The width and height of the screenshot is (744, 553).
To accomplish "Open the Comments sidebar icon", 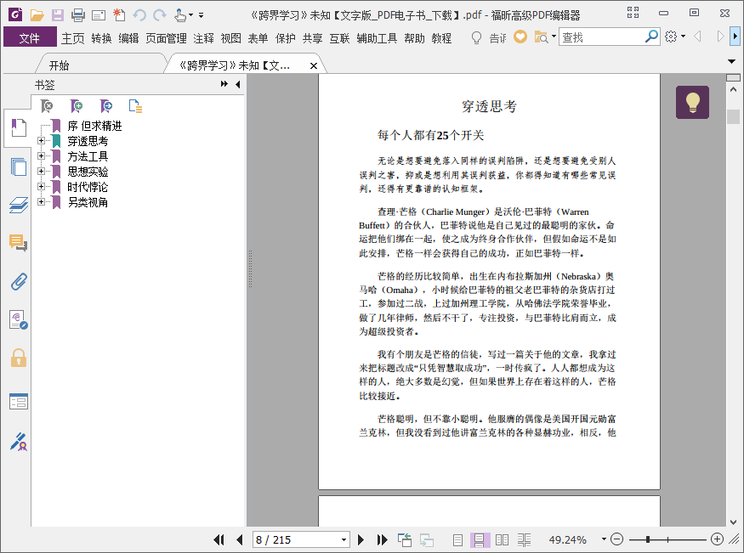I will click(19, 243).
